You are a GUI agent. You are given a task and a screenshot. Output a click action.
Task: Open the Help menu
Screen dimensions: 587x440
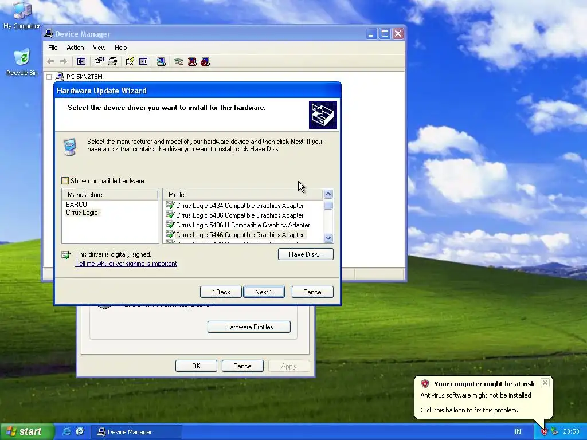[x=120, y=48]
